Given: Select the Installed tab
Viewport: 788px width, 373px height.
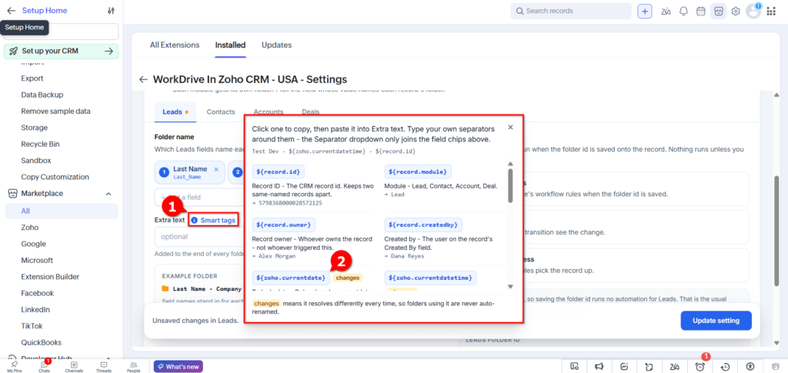Looking at the screenshot, I should pos(230,45).
